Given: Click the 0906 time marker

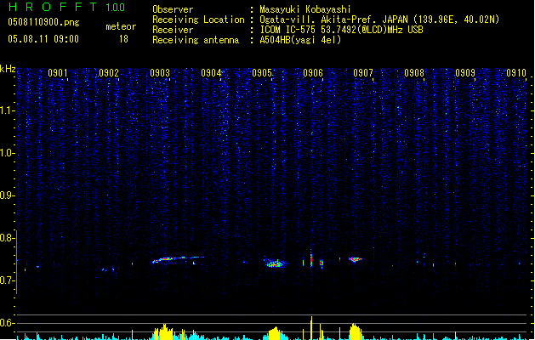Looking at the screenshot, I should [x=313, y=73].
